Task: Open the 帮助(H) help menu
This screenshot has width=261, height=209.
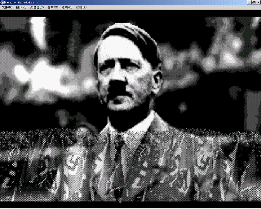Action: (81, 7)
